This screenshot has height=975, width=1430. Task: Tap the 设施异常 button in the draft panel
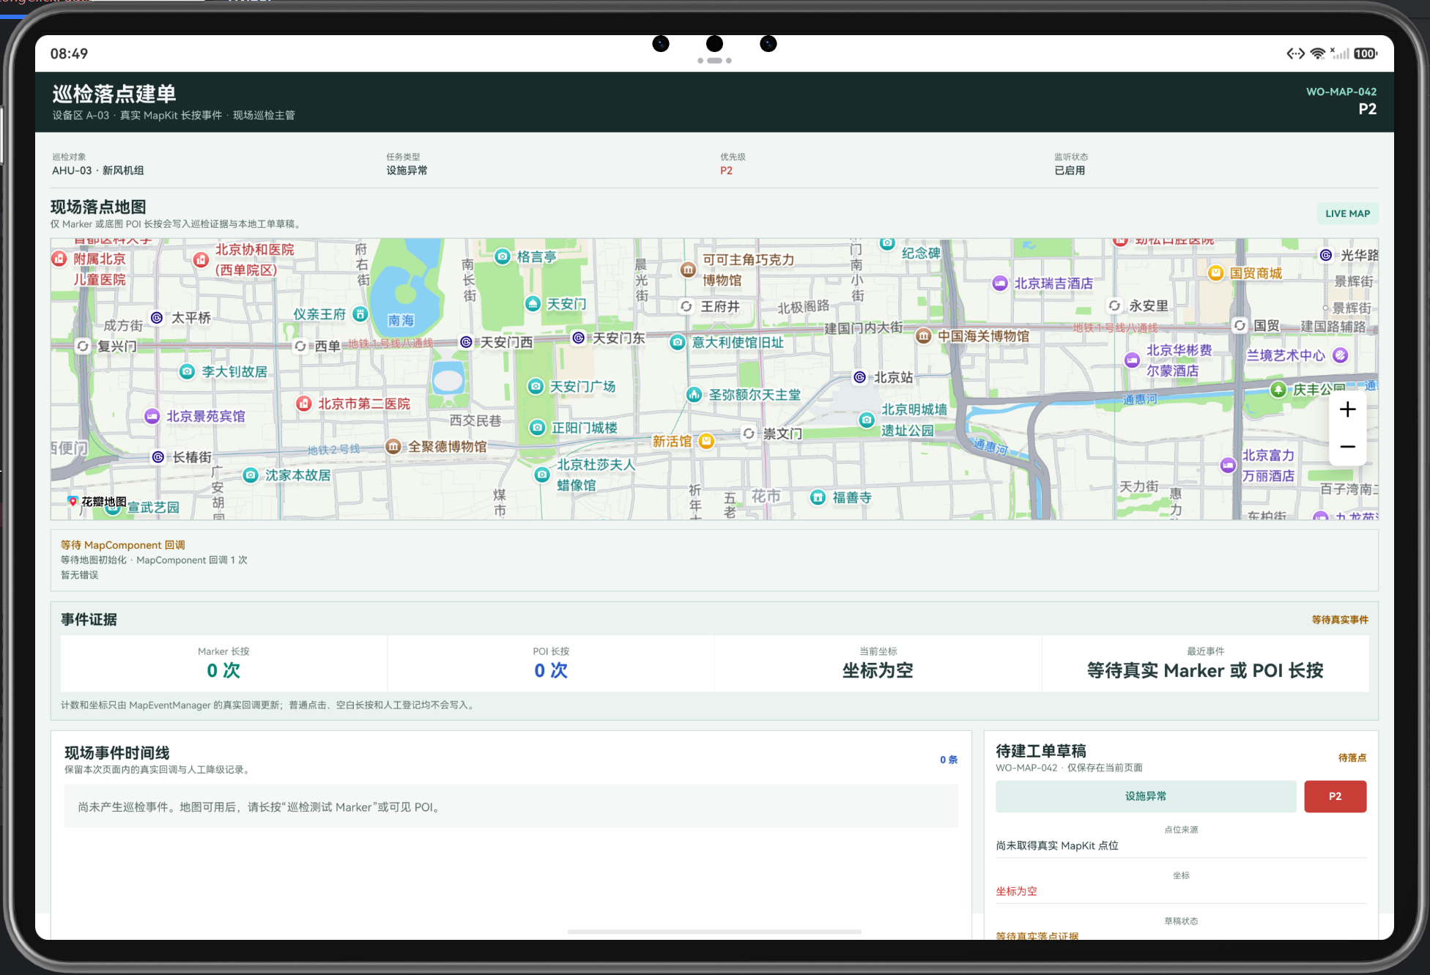(1146, 796)
